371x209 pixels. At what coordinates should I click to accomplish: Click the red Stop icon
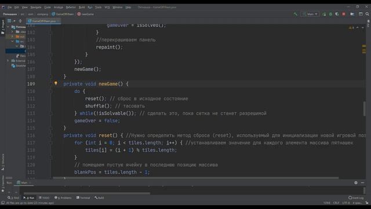[x=344, y=14]
